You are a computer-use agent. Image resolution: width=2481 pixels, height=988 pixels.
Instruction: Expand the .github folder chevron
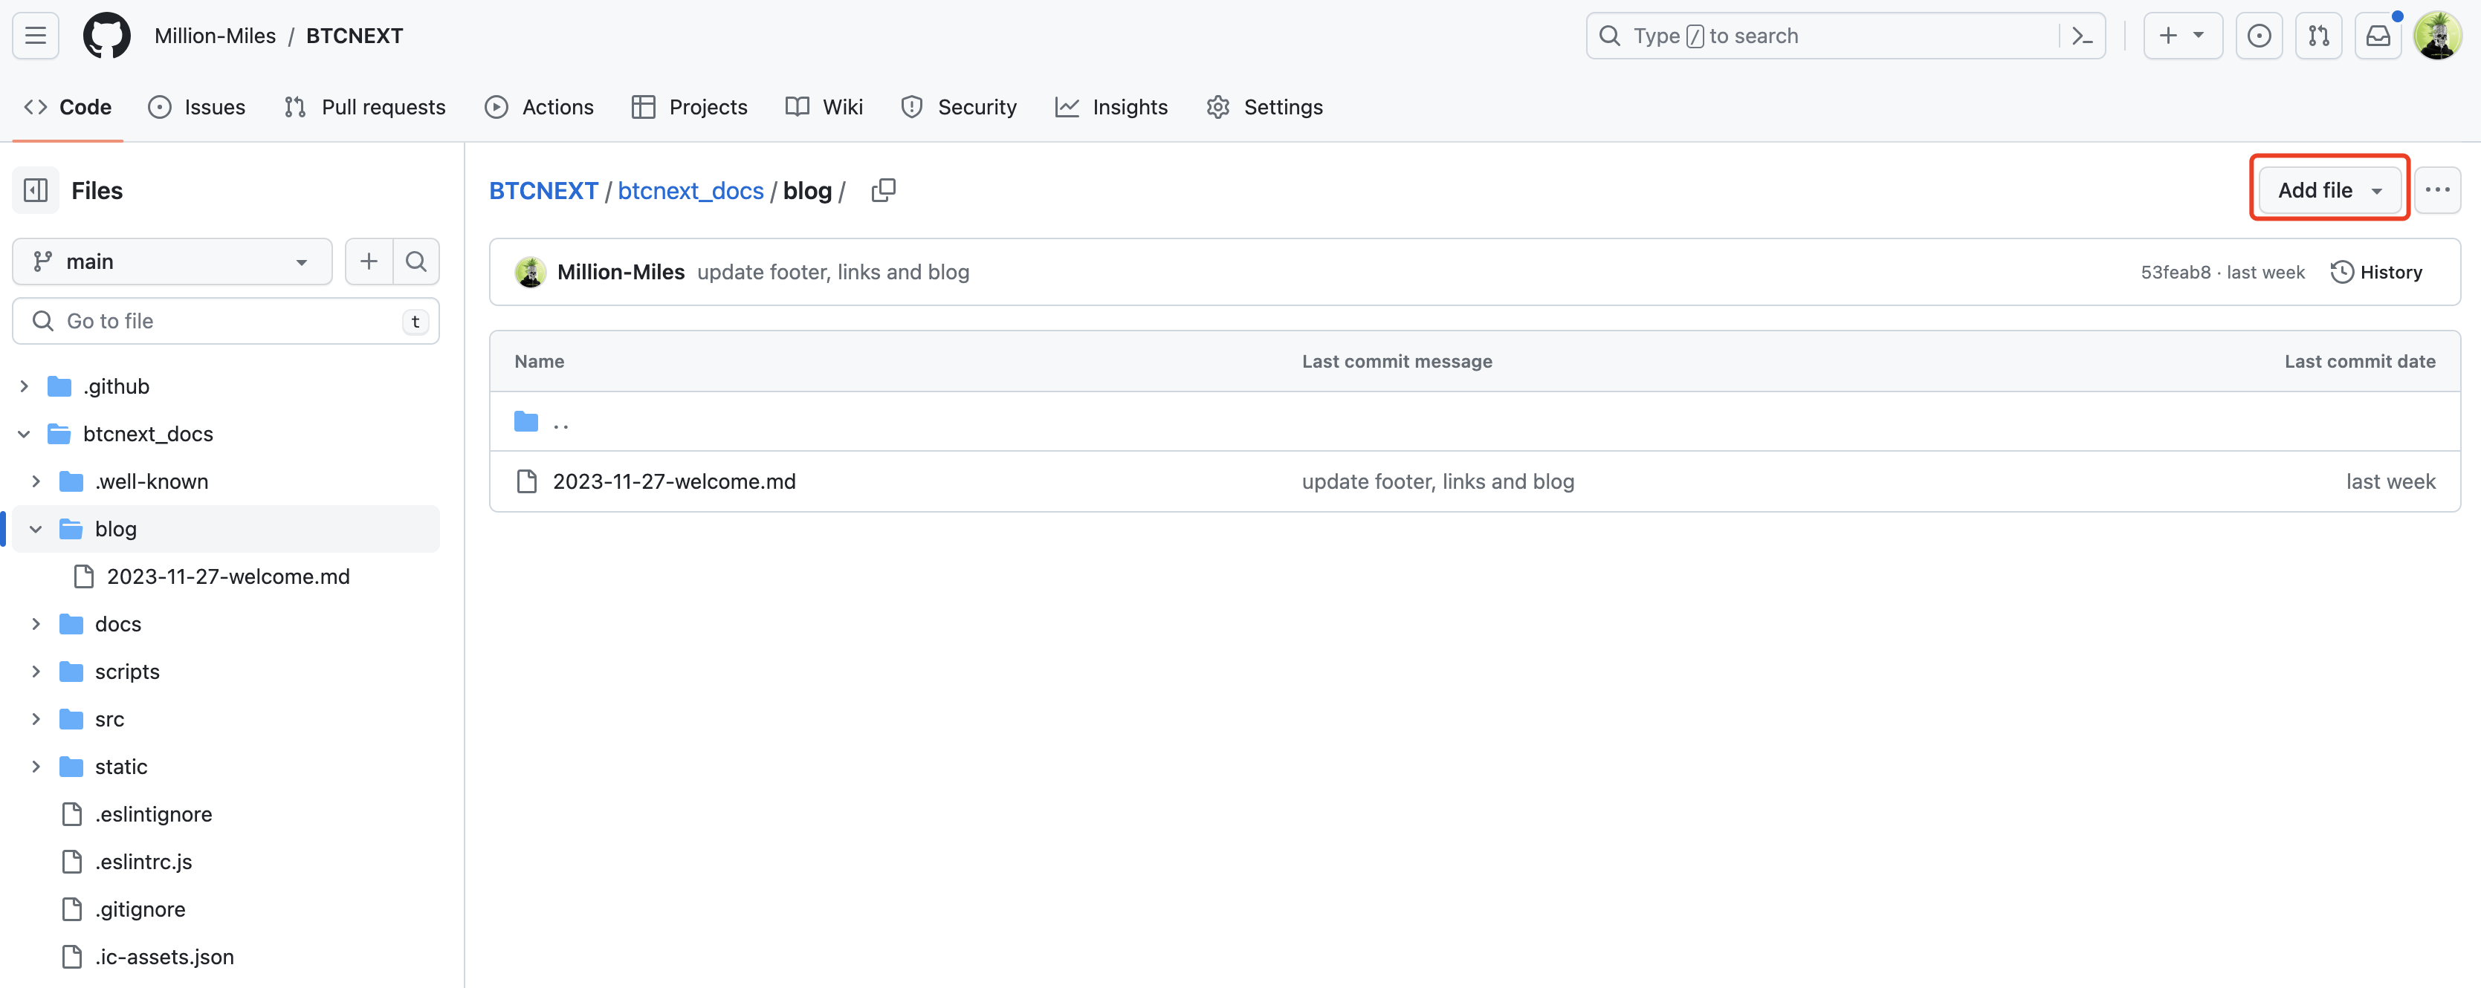[x=24, y=386]
